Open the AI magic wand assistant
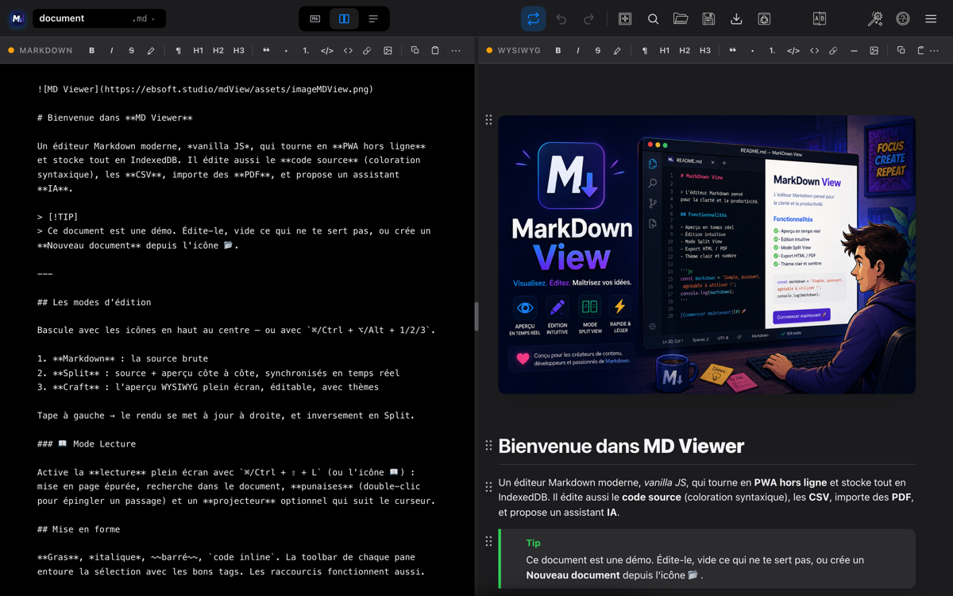Screen dimensions: 953x596 875,19
